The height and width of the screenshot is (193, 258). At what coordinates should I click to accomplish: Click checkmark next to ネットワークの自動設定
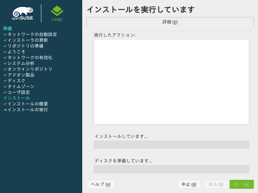coord(5,34)
